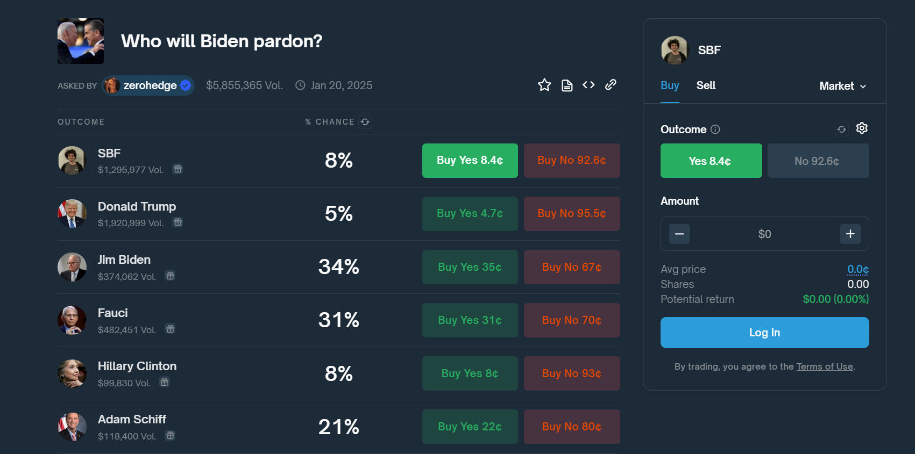Screen dimensions: 915x454
Task: Click the rewards gift icon next to SBF volume
Action: (178, 169)
